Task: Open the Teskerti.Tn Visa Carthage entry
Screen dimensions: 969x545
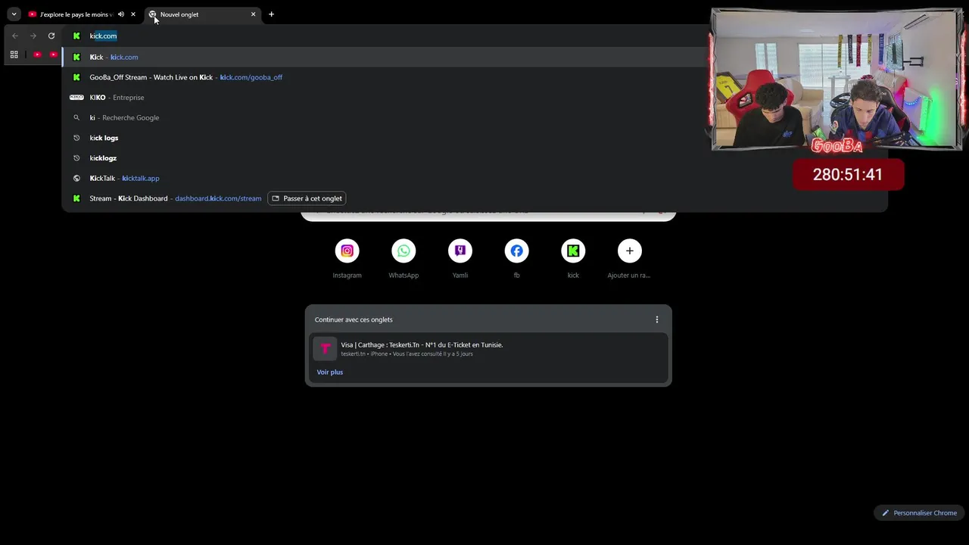Action: [x=488, y=349]
